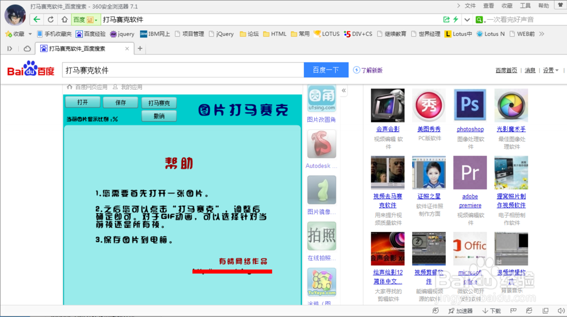Open the 工具 menu
The image size is (567, 317).
(525, 6)
